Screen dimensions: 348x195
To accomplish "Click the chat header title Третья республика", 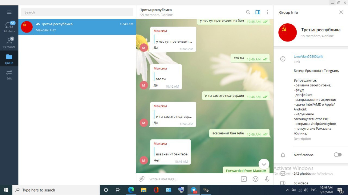I will 156,10.
